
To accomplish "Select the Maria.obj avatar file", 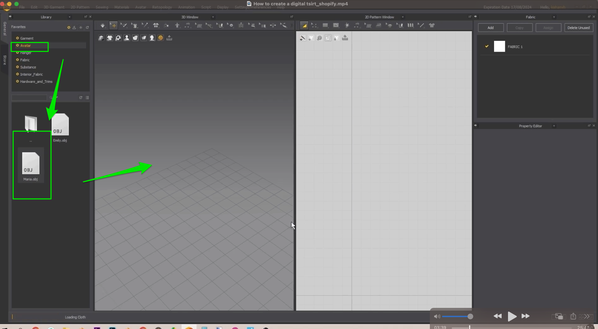I will [x=31, y=165].
